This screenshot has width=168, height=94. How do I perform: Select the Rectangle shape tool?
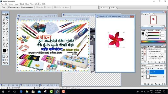(7, 40)
